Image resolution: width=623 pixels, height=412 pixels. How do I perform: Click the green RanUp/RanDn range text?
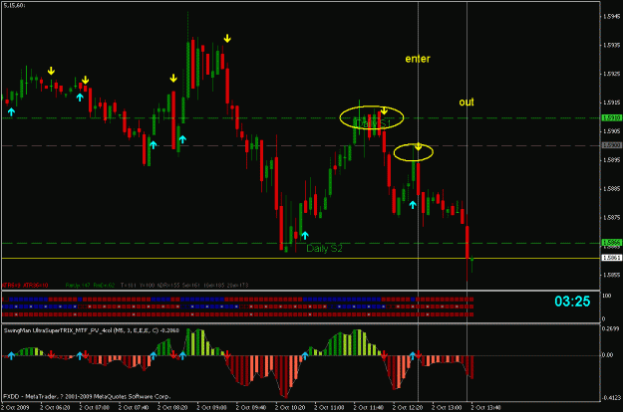tap(90, 285)
